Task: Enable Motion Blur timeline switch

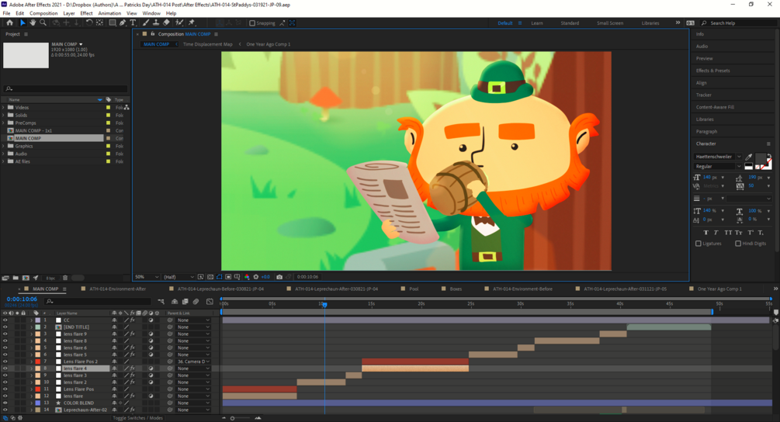Action: pyautogui.click(x=196, y=301)
